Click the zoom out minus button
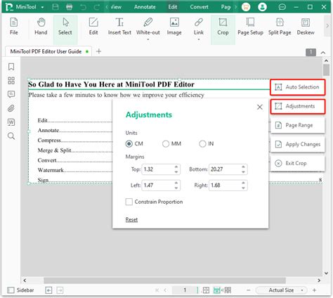Image resolution: width=333 pixels, height=298 pixels. point(249,290)
